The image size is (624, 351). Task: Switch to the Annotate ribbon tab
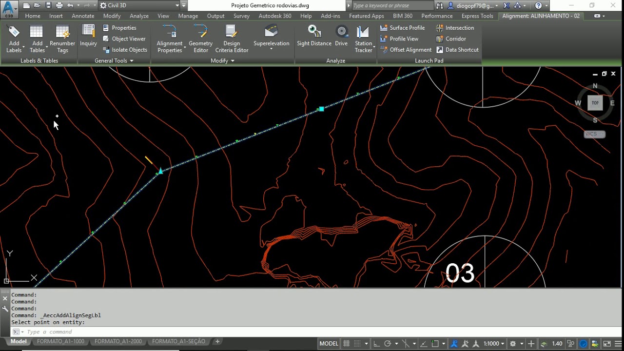pos(83,16)
